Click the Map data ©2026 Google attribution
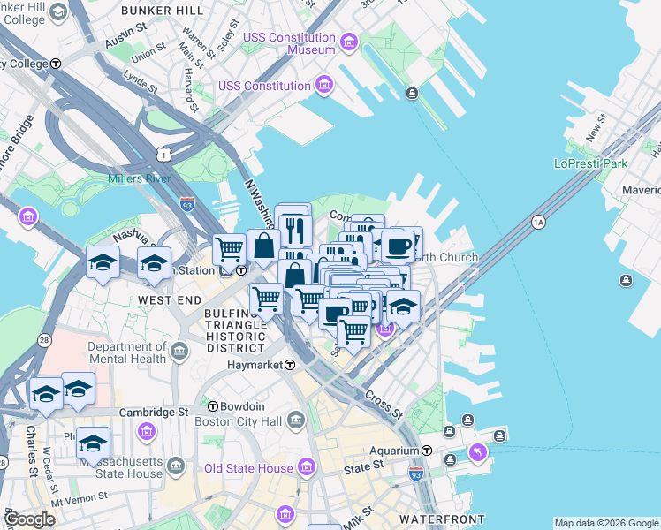The image size is (661, 530). pyautogui.click(x=606, y=524)
